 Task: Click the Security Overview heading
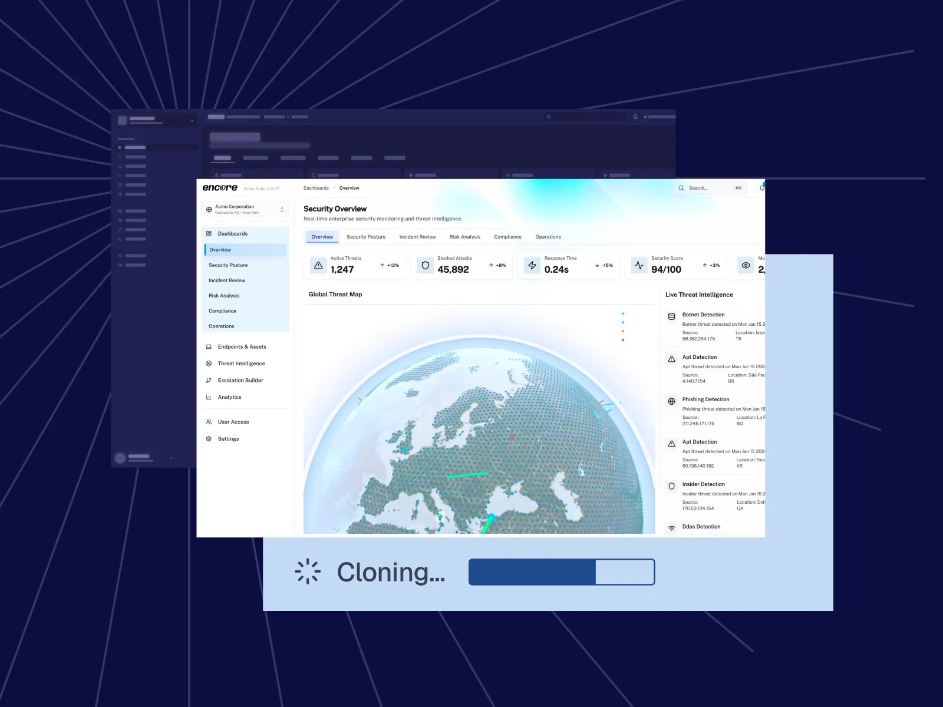pyautogui.click(x=335, y=209)
